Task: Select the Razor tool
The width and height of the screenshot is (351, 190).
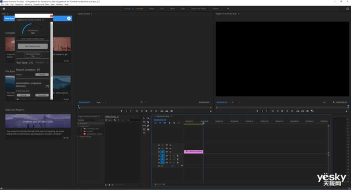Action: click(148, 122)
